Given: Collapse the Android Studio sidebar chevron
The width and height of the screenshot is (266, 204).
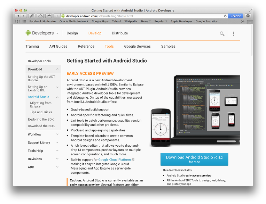Looking at the screenshot, I should [57, 97].
